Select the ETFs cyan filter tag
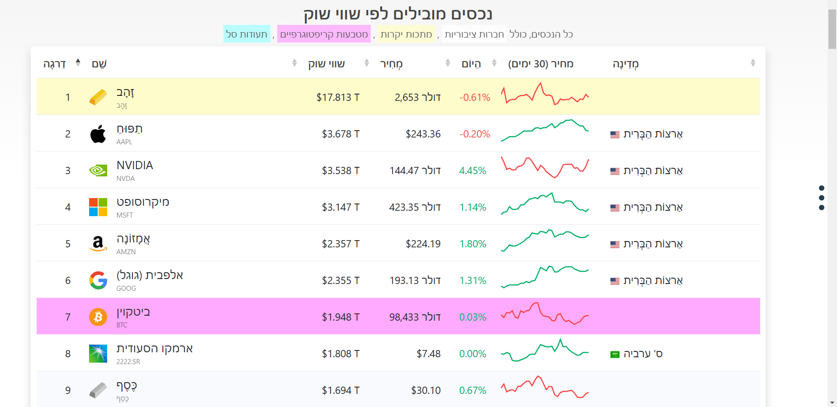The width and height of the screenshot is (837, 407). [x=246, y=34]
